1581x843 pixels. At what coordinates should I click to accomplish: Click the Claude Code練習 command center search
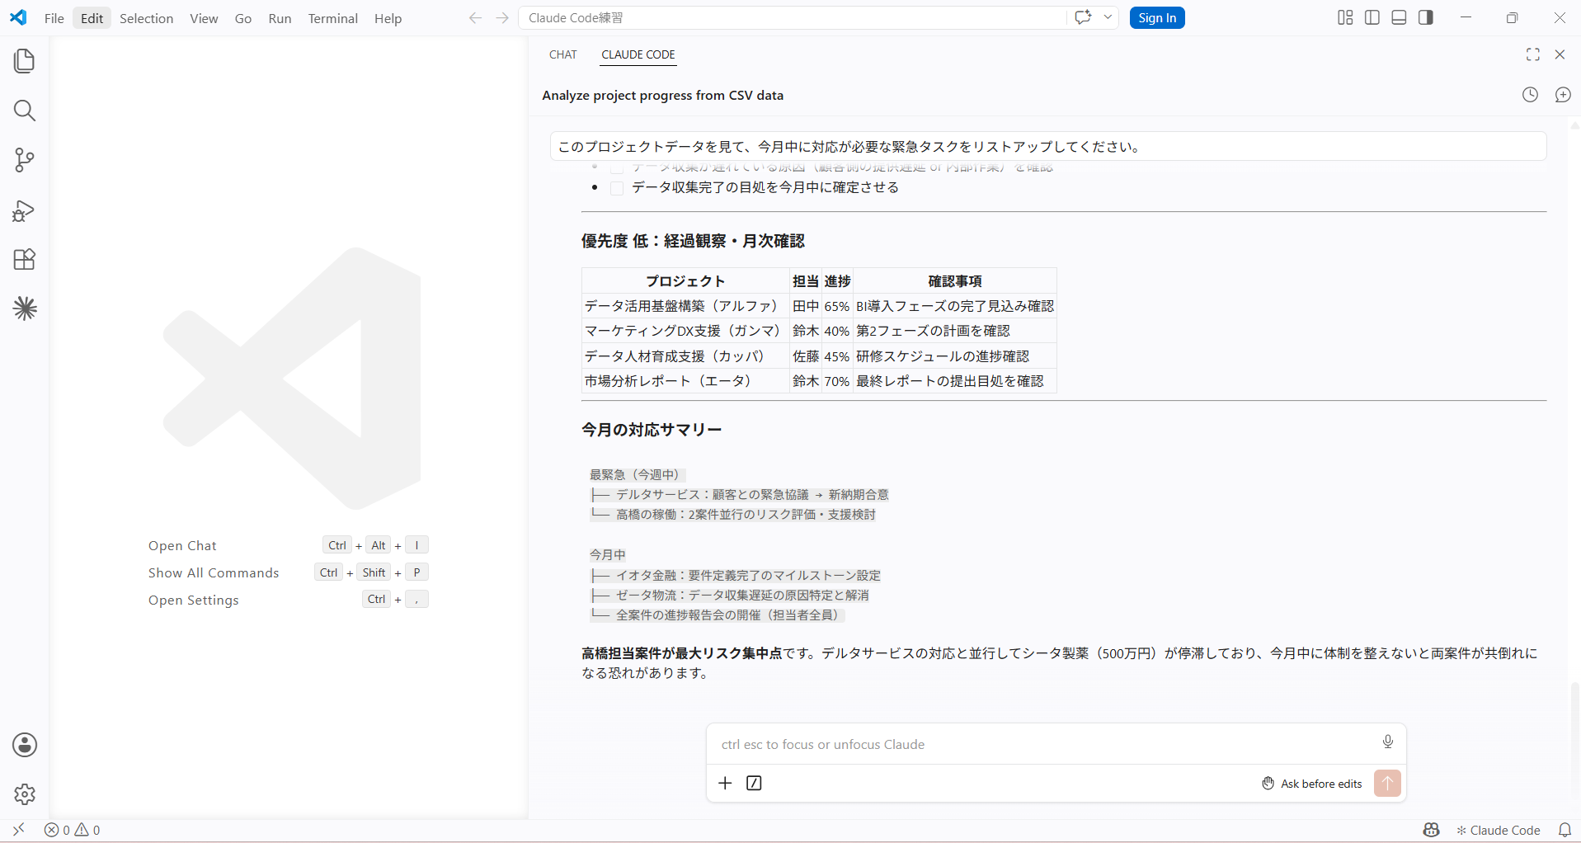click(x=792, y=17)
